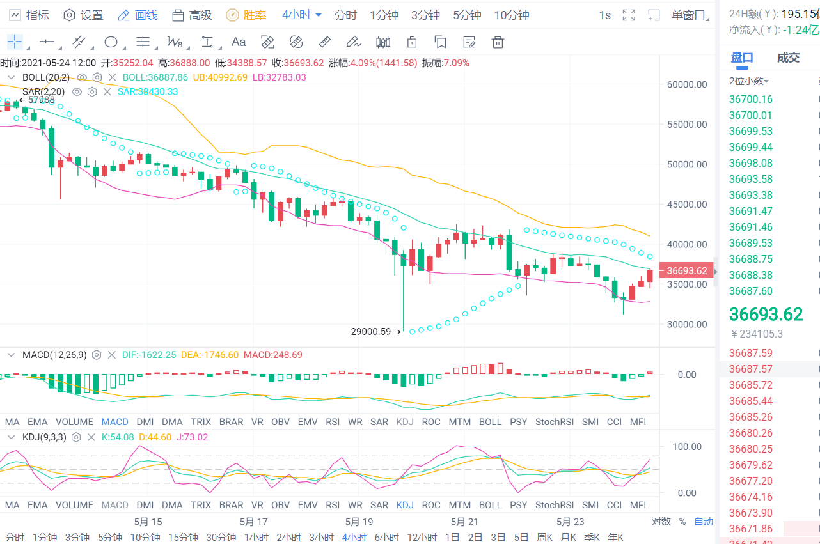Click the bookmark save-drawing icon
Screen dimensions: 820x544
(x=440, y=42)
